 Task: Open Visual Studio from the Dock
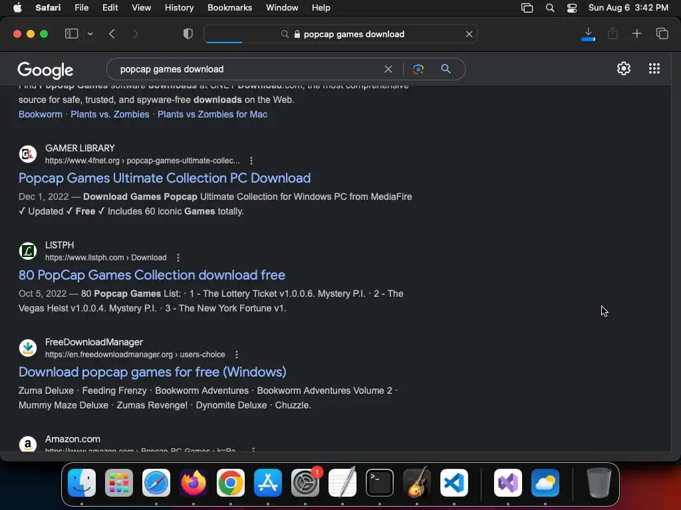pyautogui.click(x=508, y=483)
